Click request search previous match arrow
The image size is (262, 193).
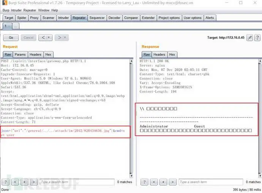tap(15, 182)
